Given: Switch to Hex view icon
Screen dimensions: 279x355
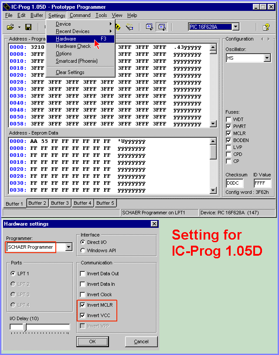Looking at the screenshot, I should click(162, 27).
